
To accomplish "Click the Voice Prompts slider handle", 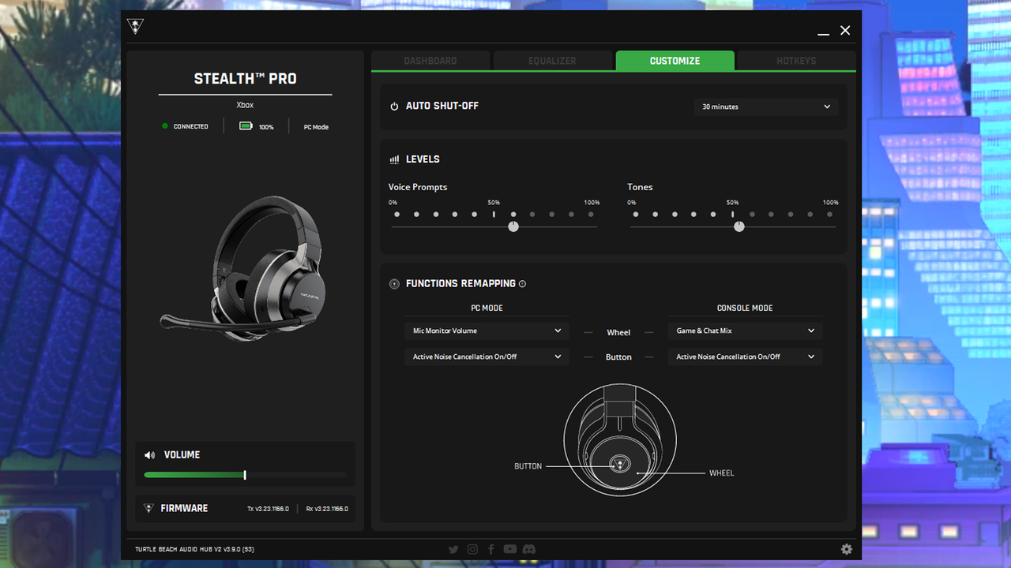I will coord(513,226).
